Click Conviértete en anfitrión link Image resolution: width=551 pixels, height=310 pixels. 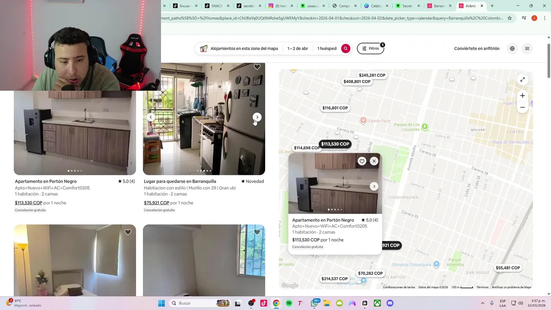pos(477,49)
